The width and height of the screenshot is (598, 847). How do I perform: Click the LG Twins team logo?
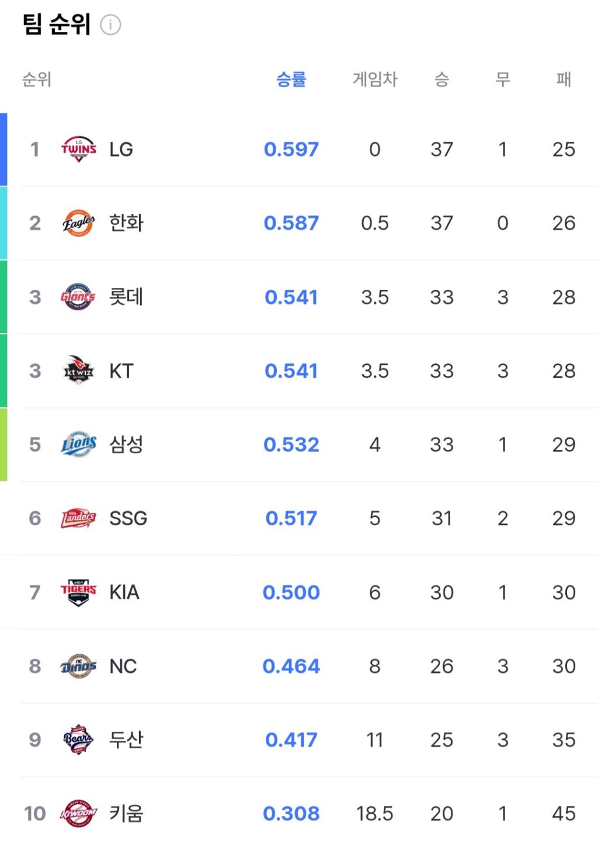(78, 150)
